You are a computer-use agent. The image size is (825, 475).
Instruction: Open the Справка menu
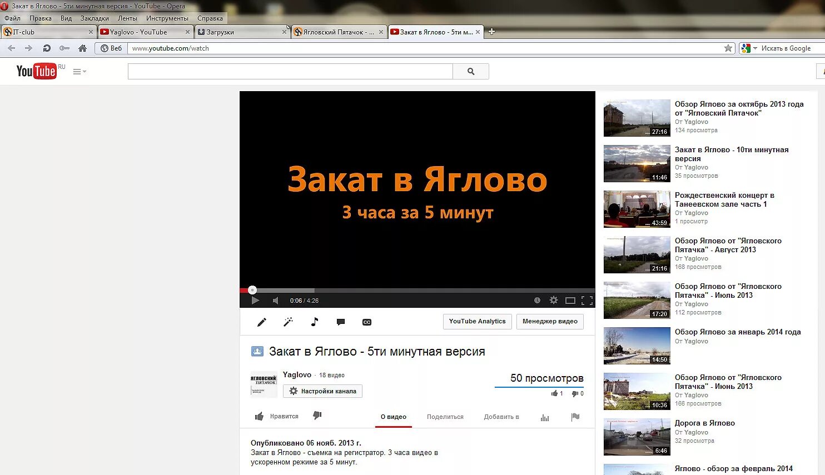click(210, 18)
